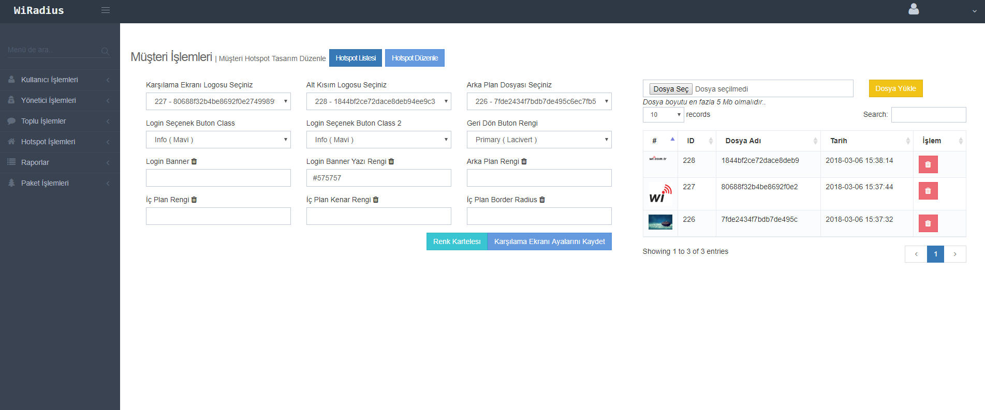
Task: Open Geri Dön Buton Rengi dropdown
Action: pyautogui.click(x=539, y=140)
